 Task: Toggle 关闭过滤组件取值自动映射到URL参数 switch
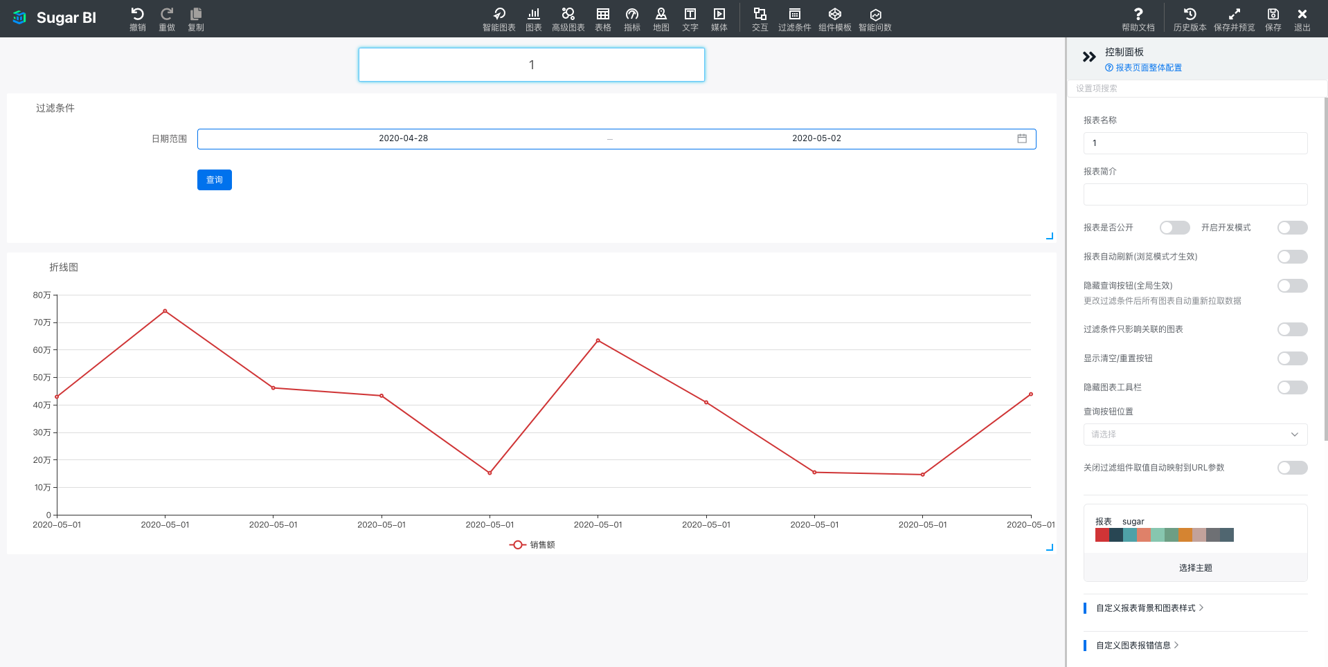click(x=1293, y=468)
